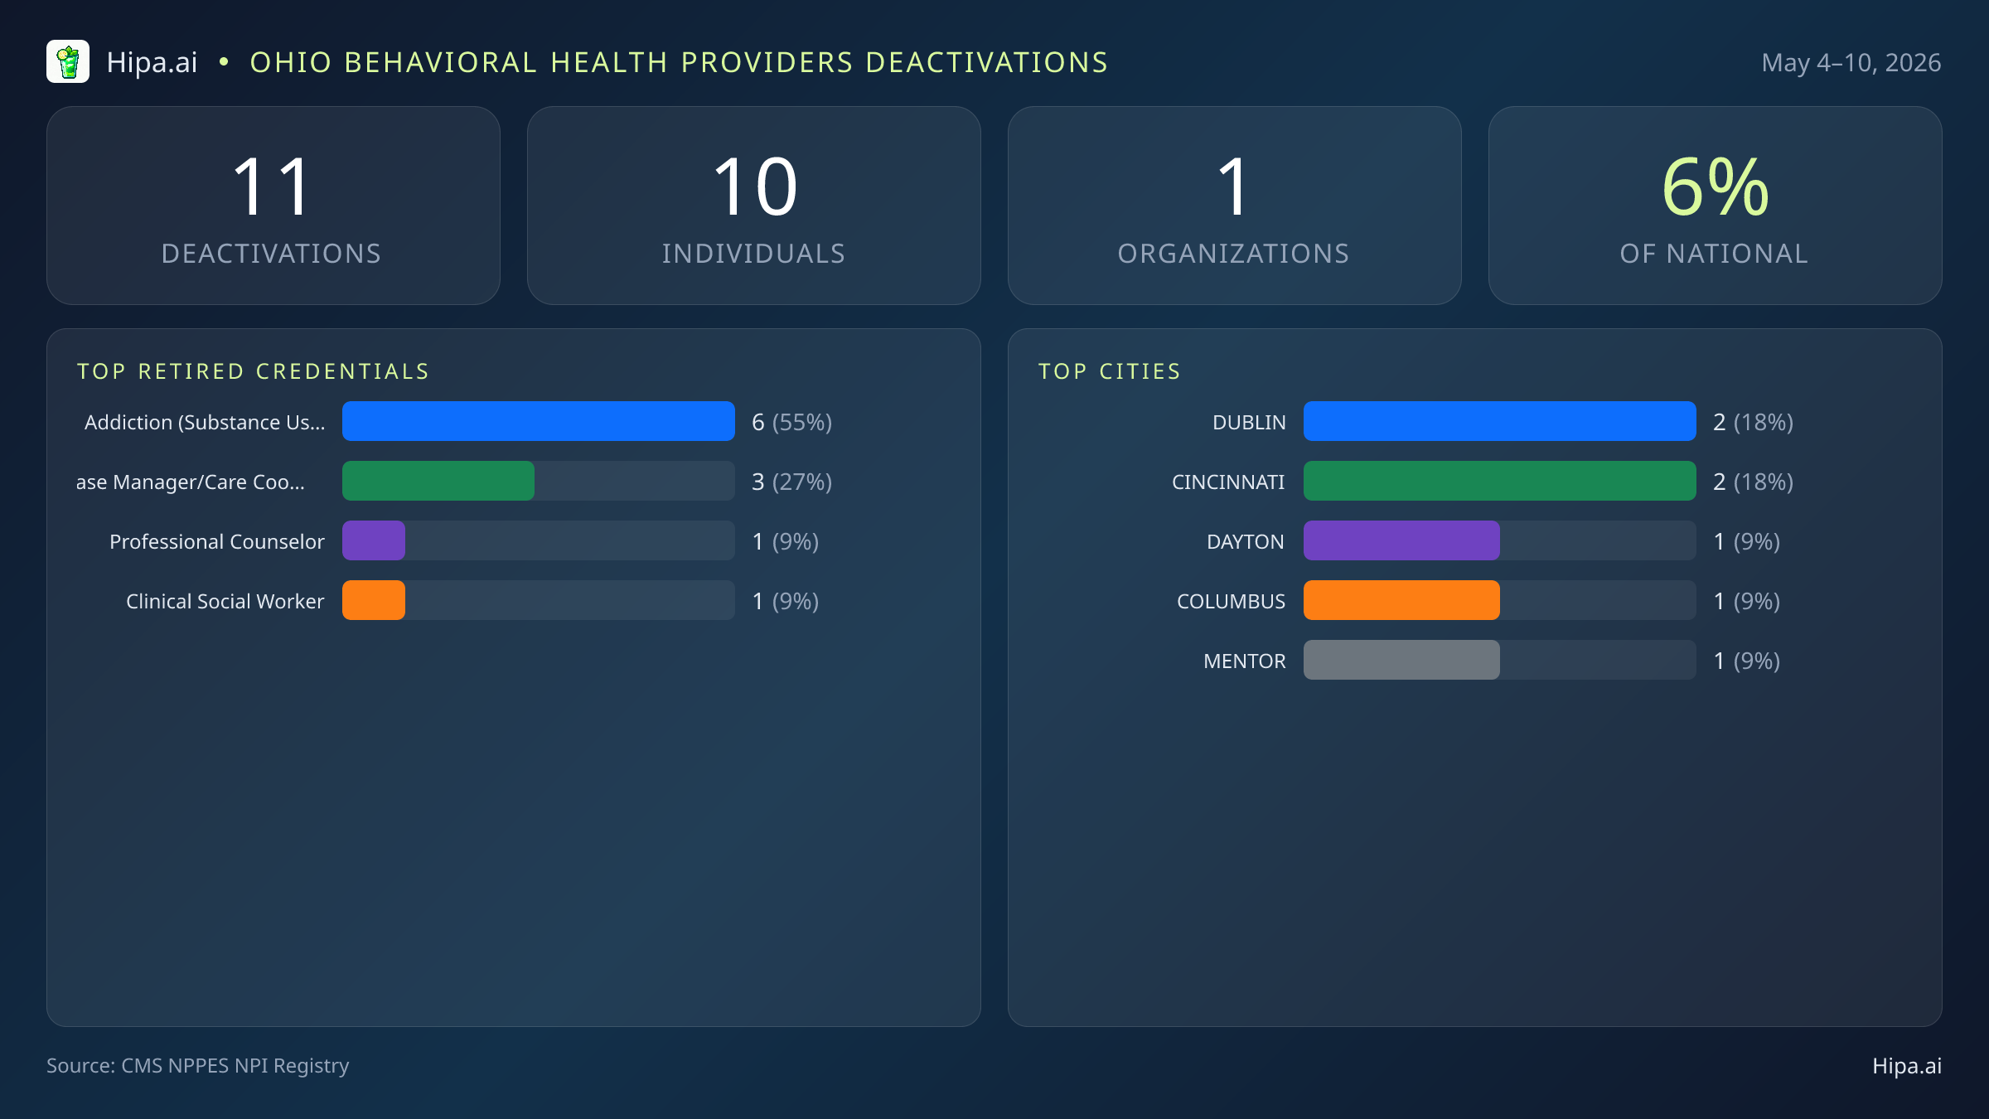
Task: Click the Source: CMS NPPES NPI Registry text
Action: click(x=198, y=1066)
